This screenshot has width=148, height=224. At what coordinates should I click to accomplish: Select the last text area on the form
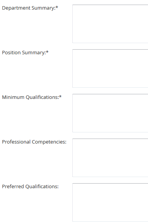point(110,202)
